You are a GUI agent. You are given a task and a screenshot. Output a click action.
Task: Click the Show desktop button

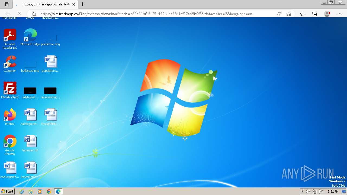point(344,191)
